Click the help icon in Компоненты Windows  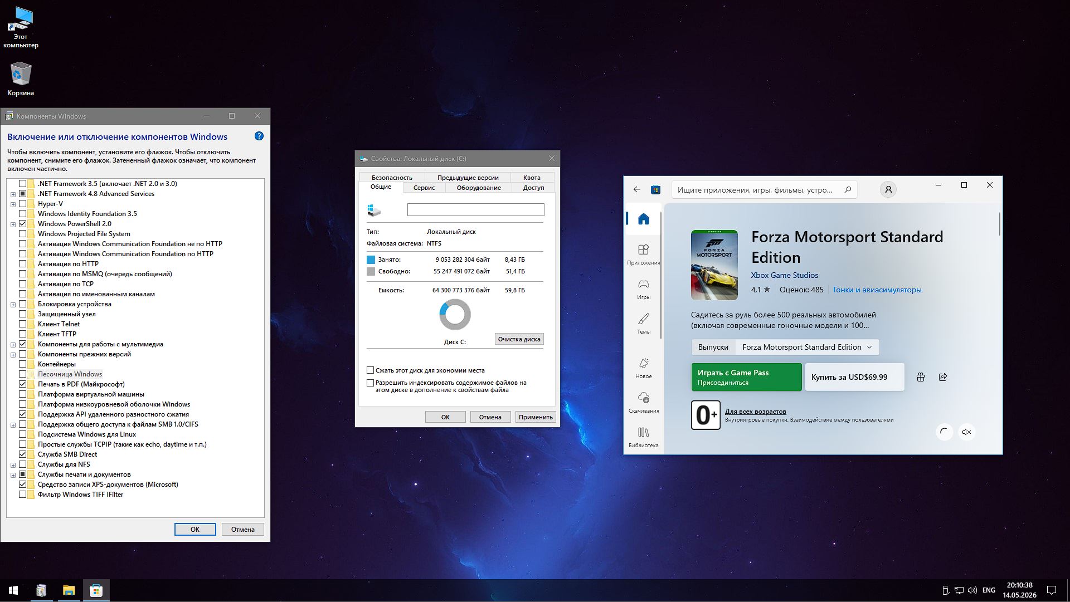pyautogui.click(x=259, y=136)
